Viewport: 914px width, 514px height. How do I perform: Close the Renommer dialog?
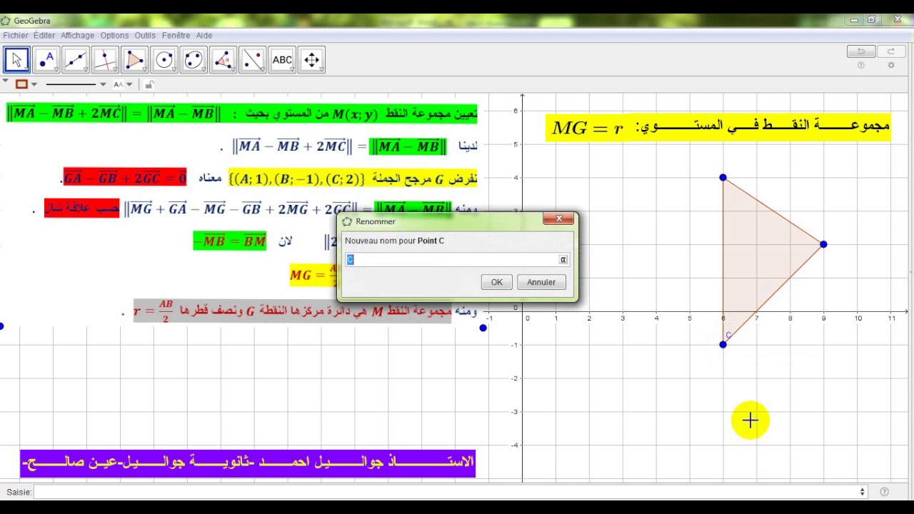[x=559, y=218]
